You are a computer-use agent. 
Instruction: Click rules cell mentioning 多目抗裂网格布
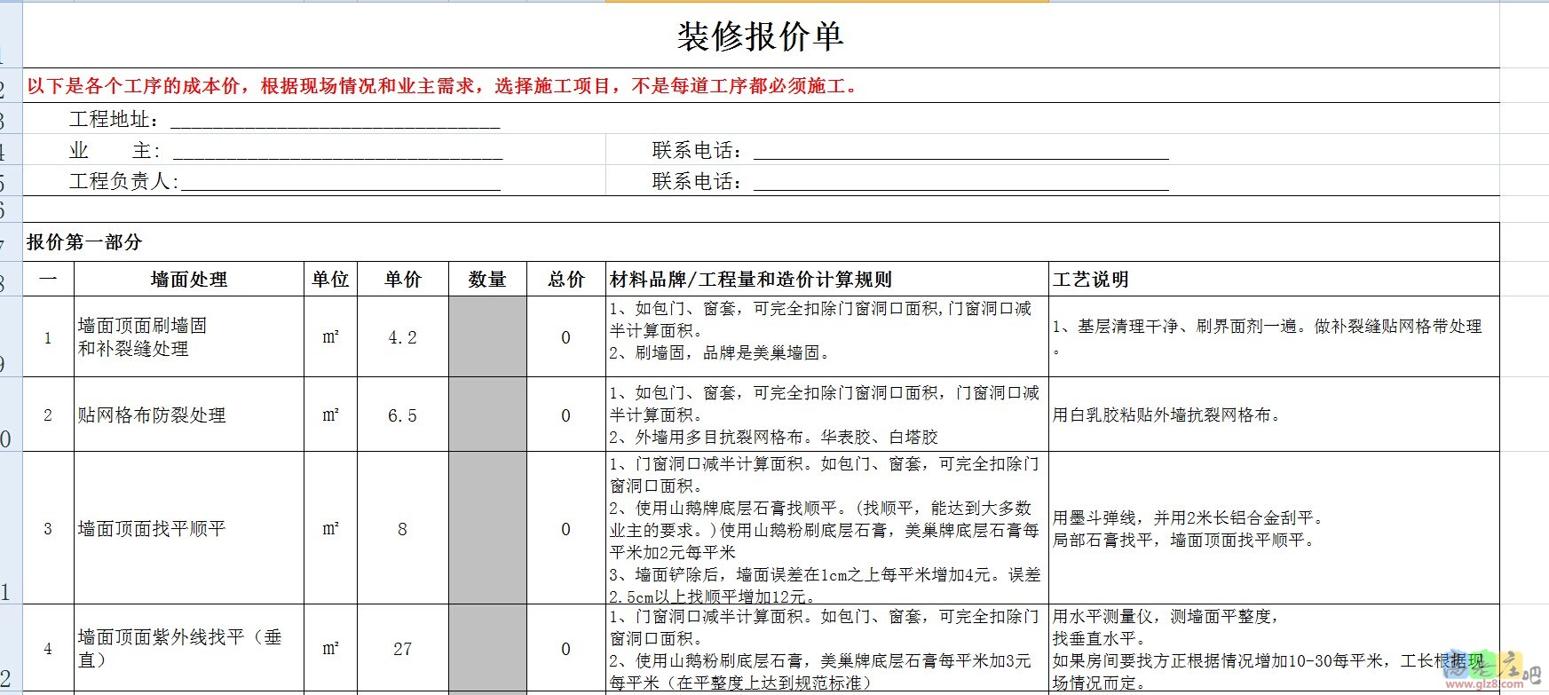[826, 415]
